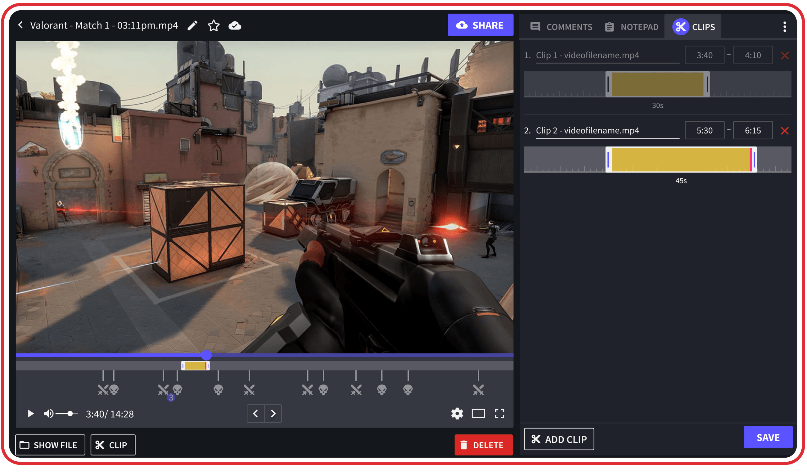Click the cloud upload status icon
The width and height of the screenshot is (807, 475).
[235, 26]
